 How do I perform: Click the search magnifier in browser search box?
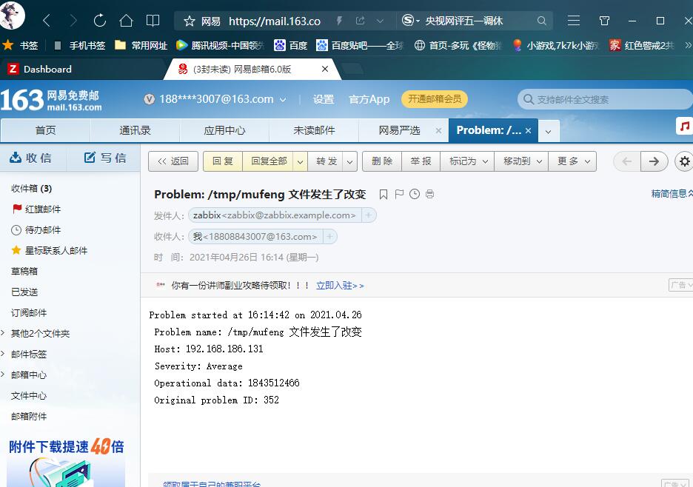pyautogui.click(x=542, y=21)
